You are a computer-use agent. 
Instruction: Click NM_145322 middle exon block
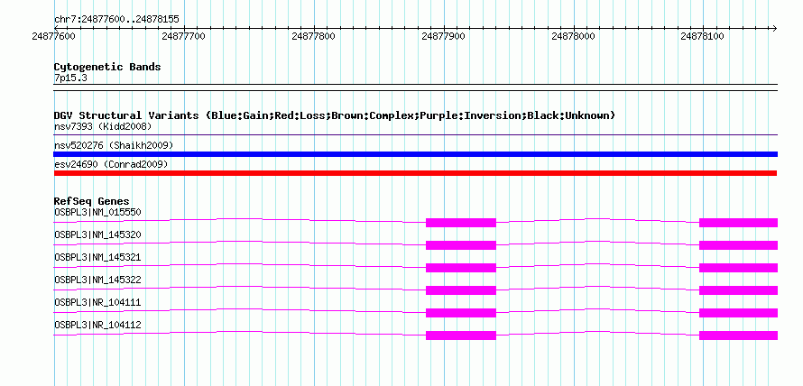461,290
